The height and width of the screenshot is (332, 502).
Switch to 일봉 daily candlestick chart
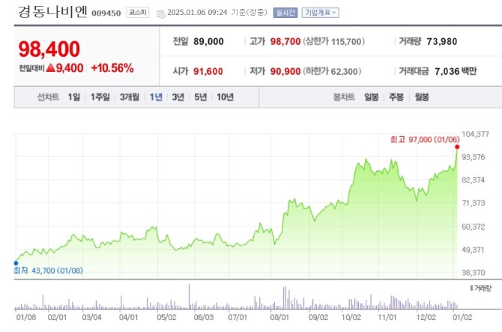tap(371, 96)
